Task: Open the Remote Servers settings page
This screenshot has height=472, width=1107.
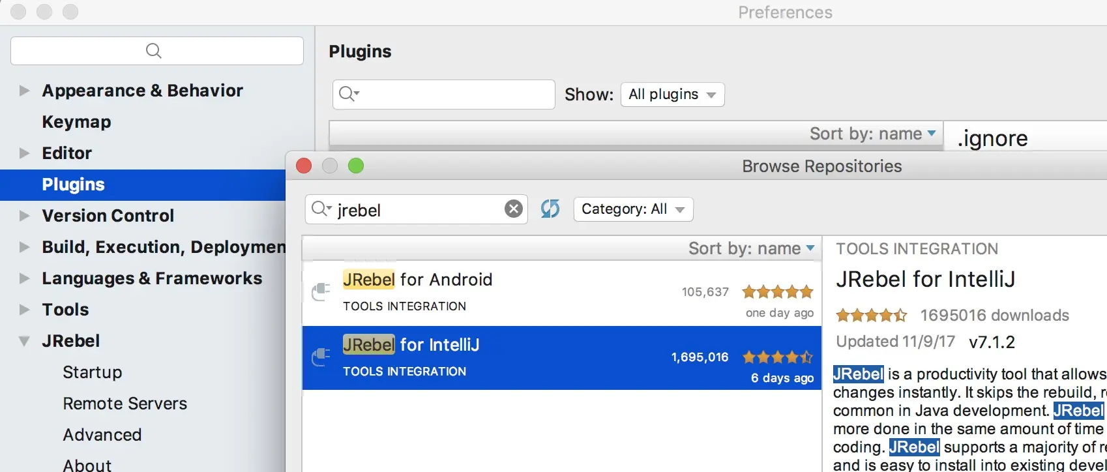Action: (x=125, y=404)
